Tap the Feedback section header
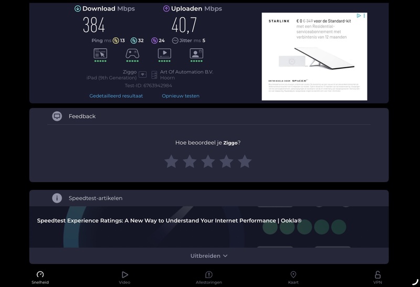This screenshot has height=287, width=420. [82, 116]
